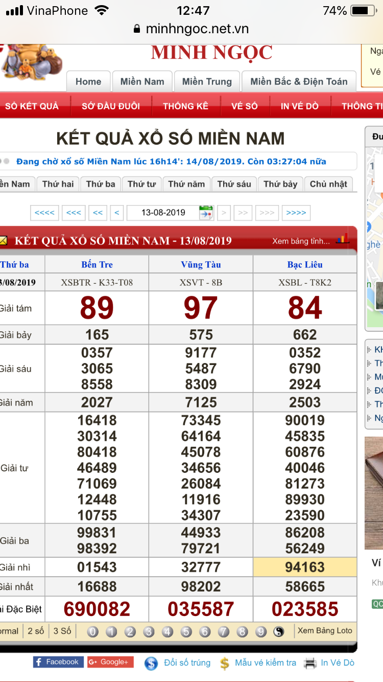Image resolution: width=383 pixels, height=682 pixels.
Task: Jump back with the <<<< button
Action: [44, 213]
